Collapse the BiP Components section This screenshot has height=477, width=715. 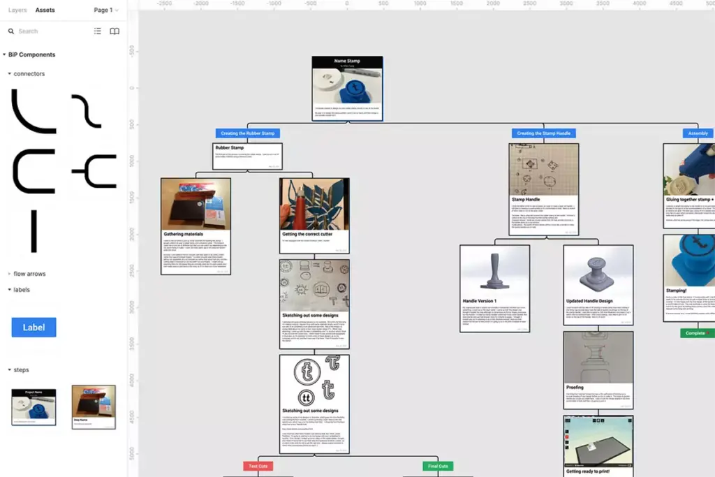5,54
